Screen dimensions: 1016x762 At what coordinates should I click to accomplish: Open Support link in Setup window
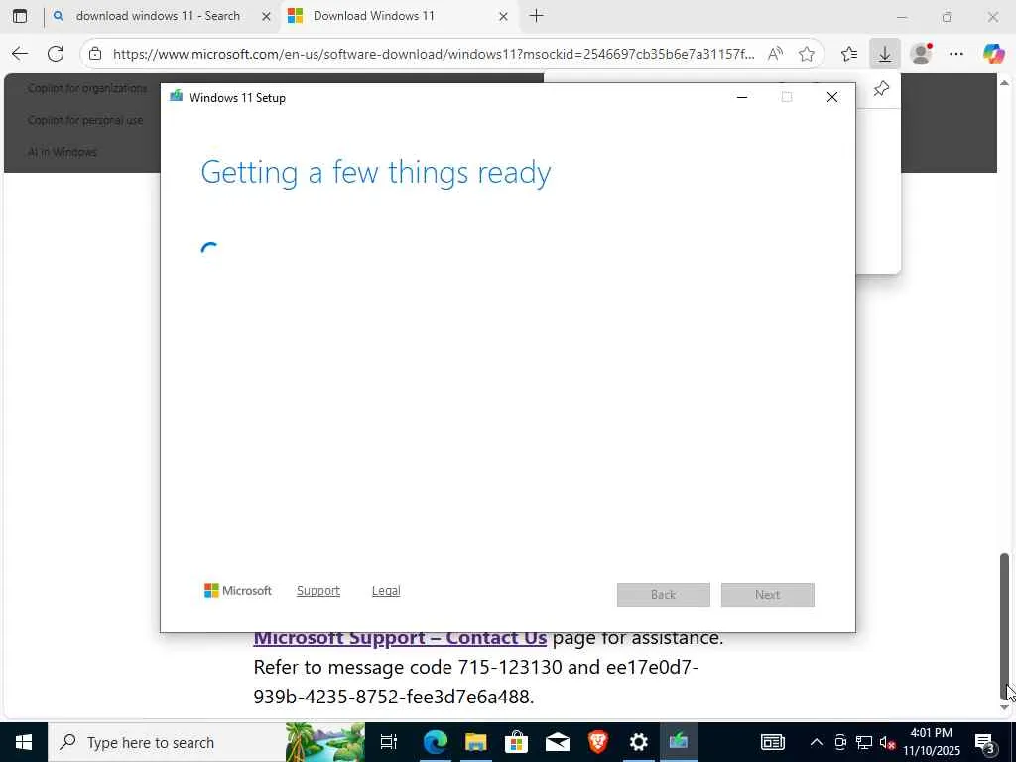point(318,591)
